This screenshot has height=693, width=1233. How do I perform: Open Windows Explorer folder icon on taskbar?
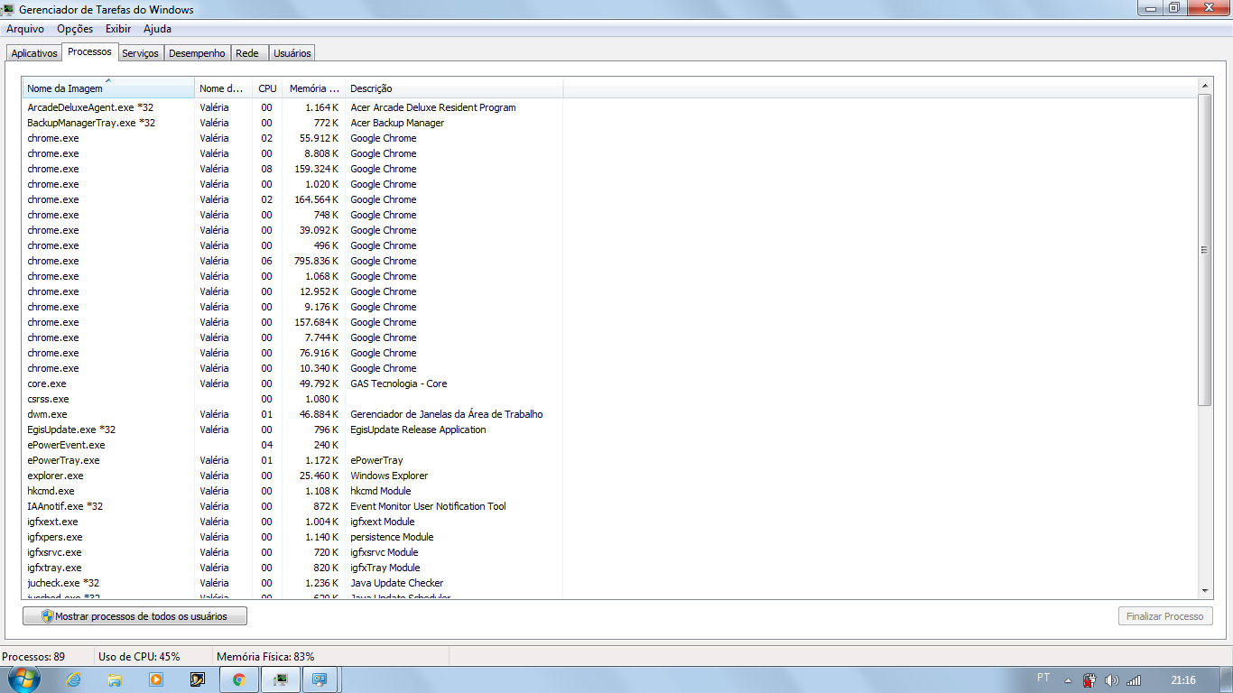point(115,679)
